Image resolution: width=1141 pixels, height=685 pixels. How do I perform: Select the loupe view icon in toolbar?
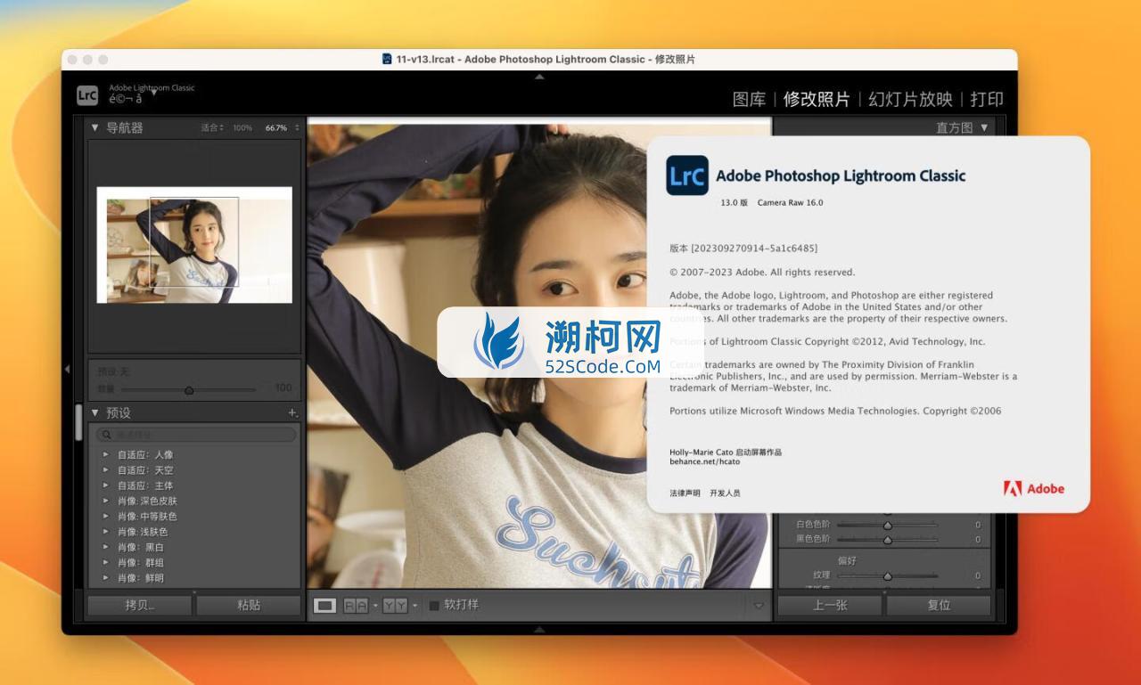pyautogui.click(x=325, y=606)
